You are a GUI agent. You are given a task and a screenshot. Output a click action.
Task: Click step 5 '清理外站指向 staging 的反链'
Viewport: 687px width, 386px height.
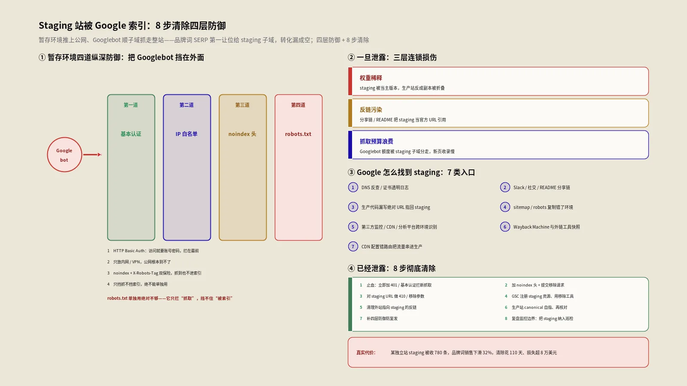pos(392,308)
